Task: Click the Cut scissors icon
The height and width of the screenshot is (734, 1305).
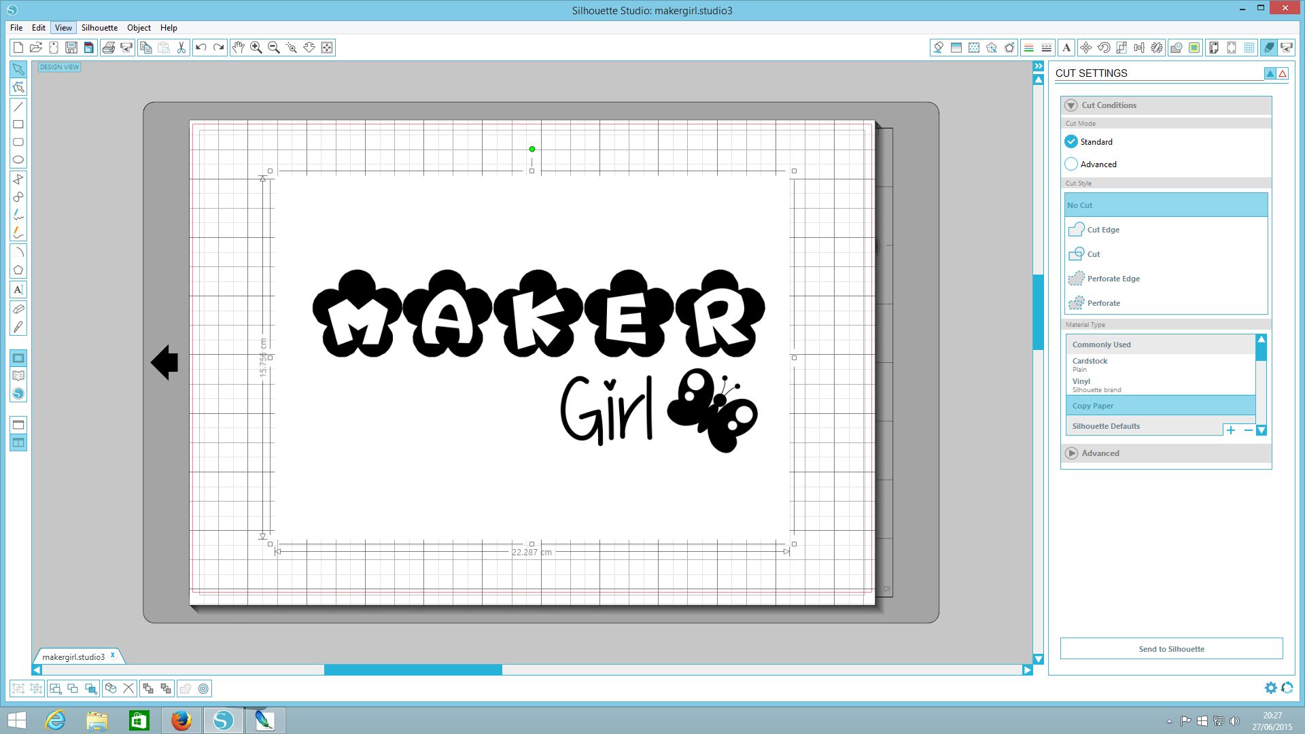Action: point(181,48)
